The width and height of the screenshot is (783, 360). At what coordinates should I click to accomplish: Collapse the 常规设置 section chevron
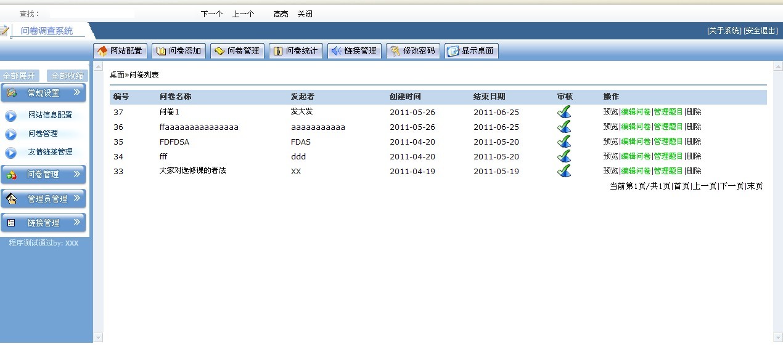tap(77, 92)
